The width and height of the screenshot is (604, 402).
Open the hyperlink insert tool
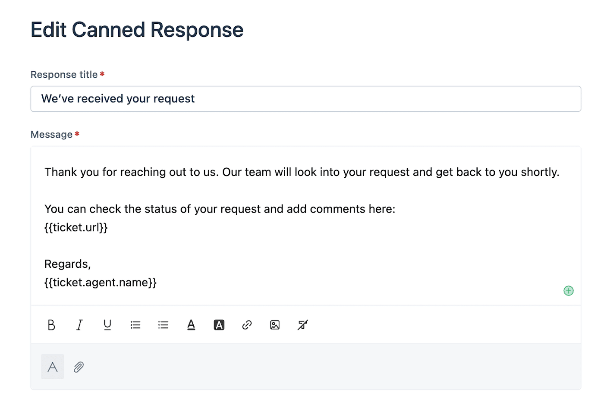pos(247,325)
